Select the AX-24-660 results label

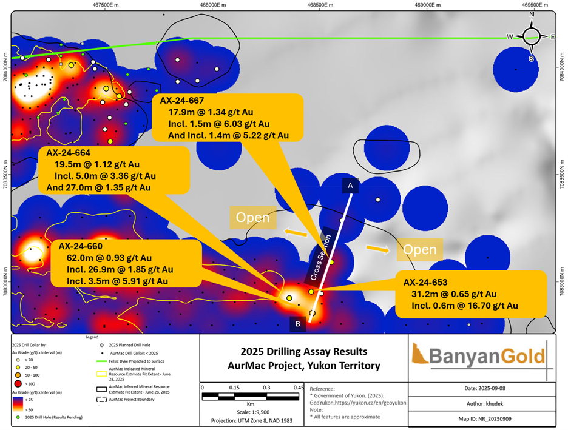point(126,263)
